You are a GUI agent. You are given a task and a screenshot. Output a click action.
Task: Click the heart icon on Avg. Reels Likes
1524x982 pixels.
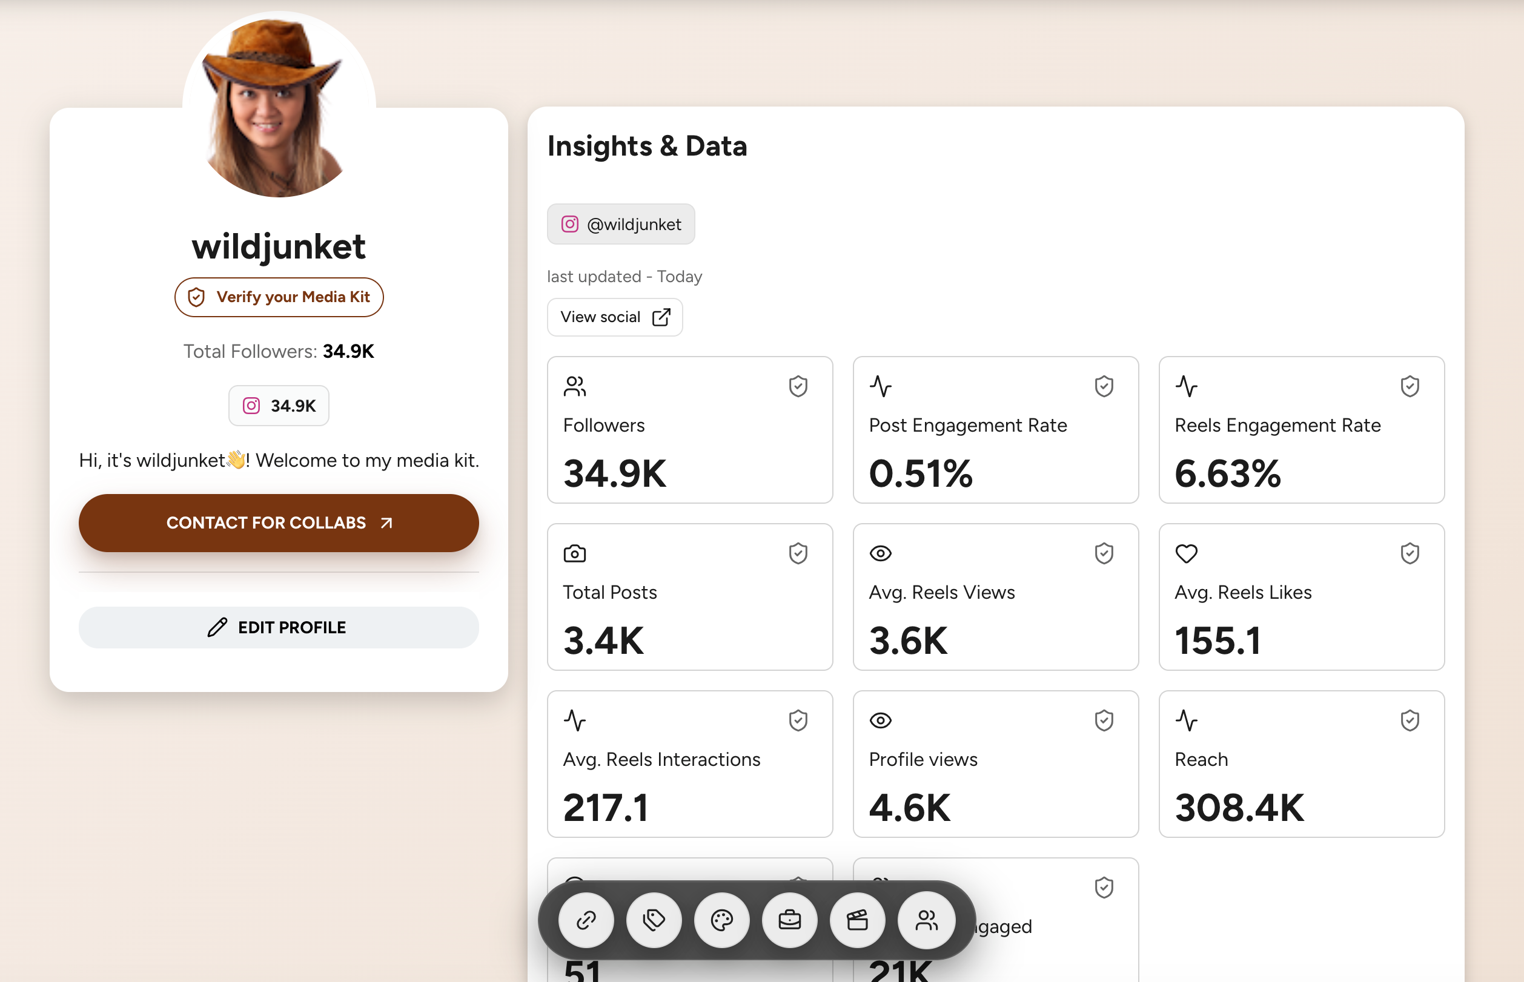(1186, 553)
